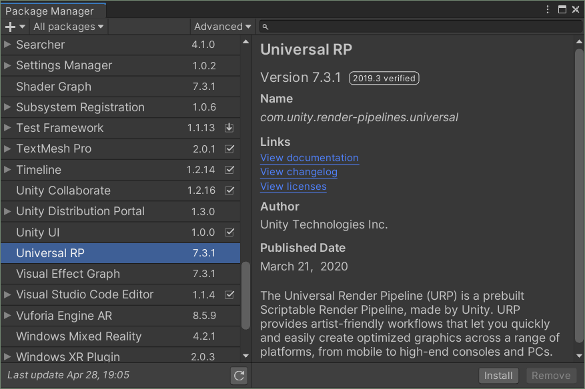Image resolution: width=585 pixels, height=389 pixels.
Task: Click the Remove button
Action: point(552,375)
